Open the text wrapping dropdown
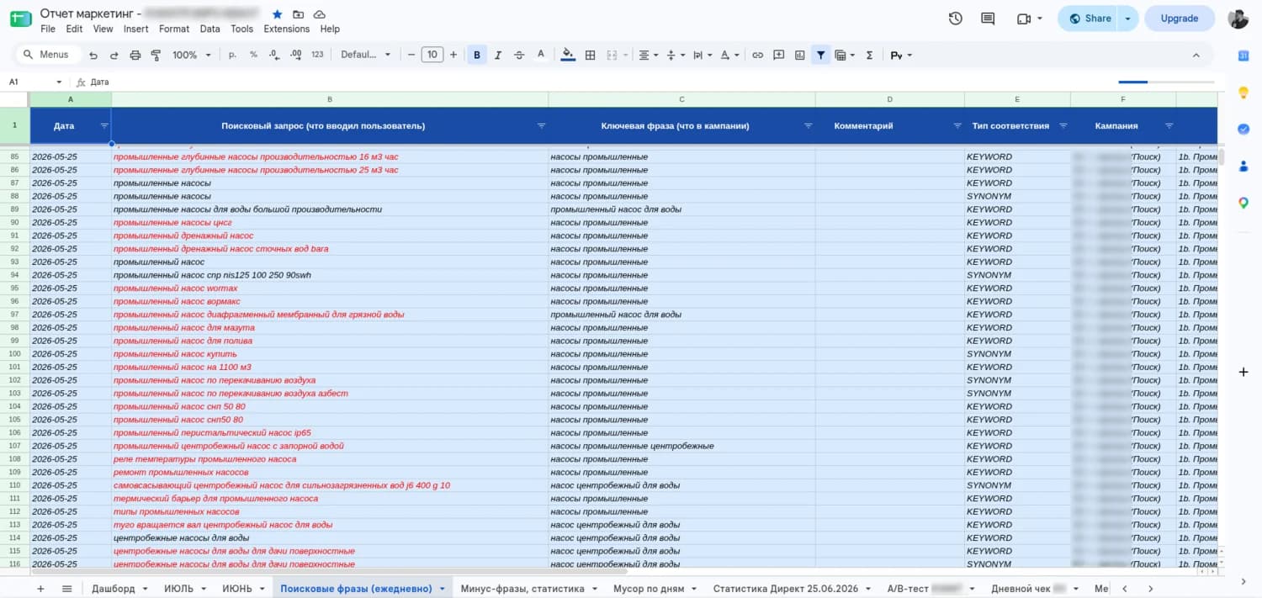1262x598 pixels. click(x=703, y=55)
